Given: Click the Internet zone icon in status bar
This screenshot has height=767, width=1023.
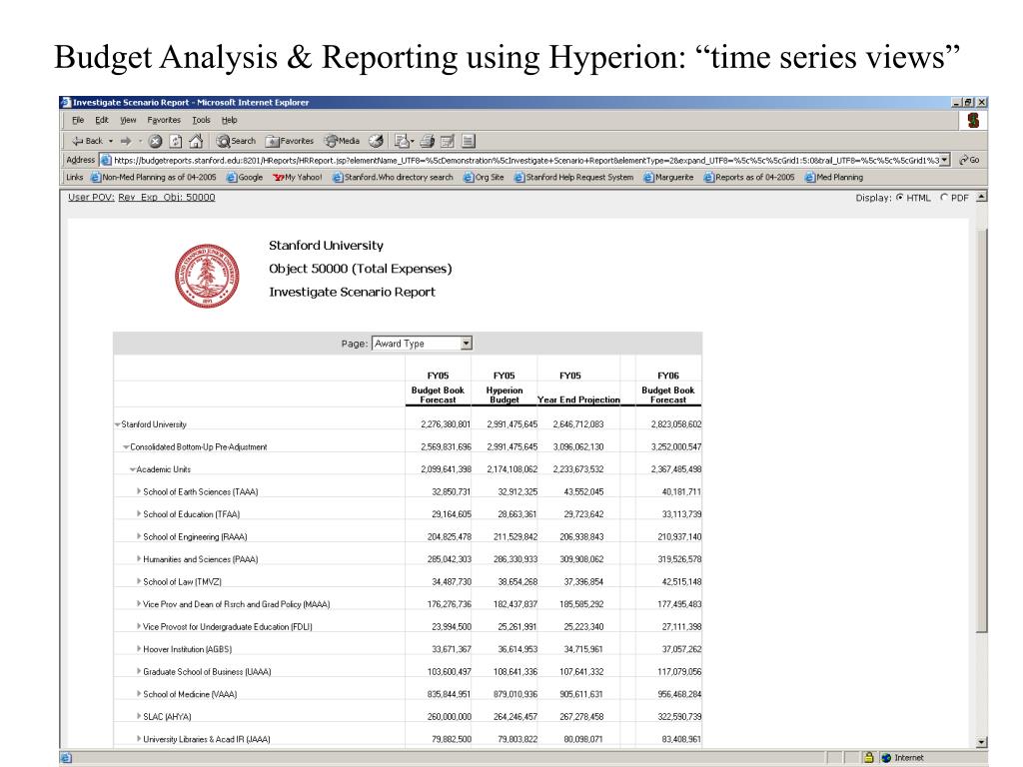Looking at the screenshot, I should click(x=886, y=757).
